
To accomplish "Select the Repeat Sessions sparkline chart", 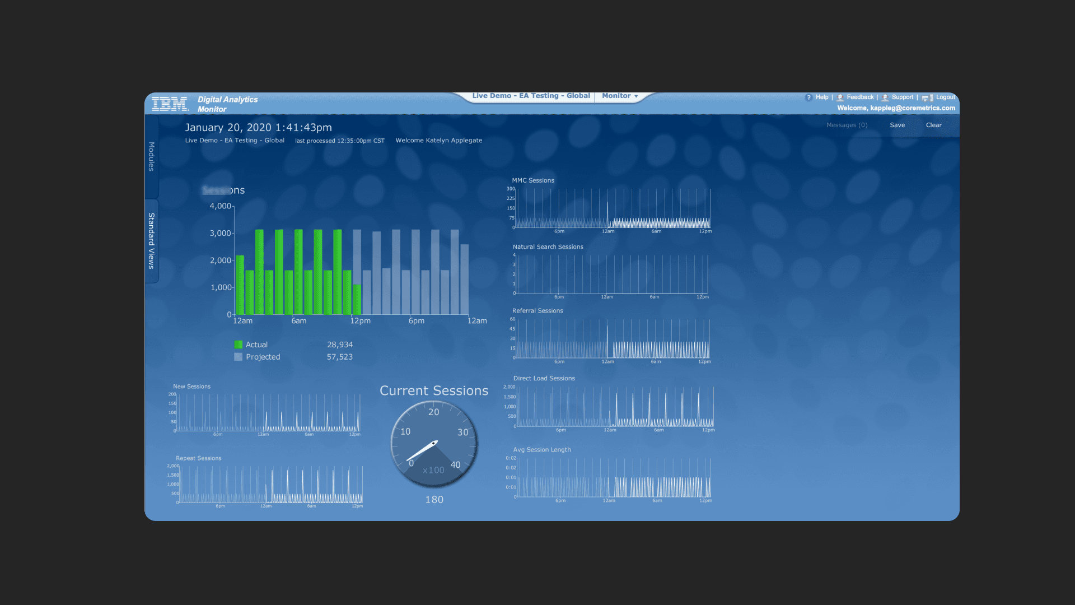I will click(271, 484).
